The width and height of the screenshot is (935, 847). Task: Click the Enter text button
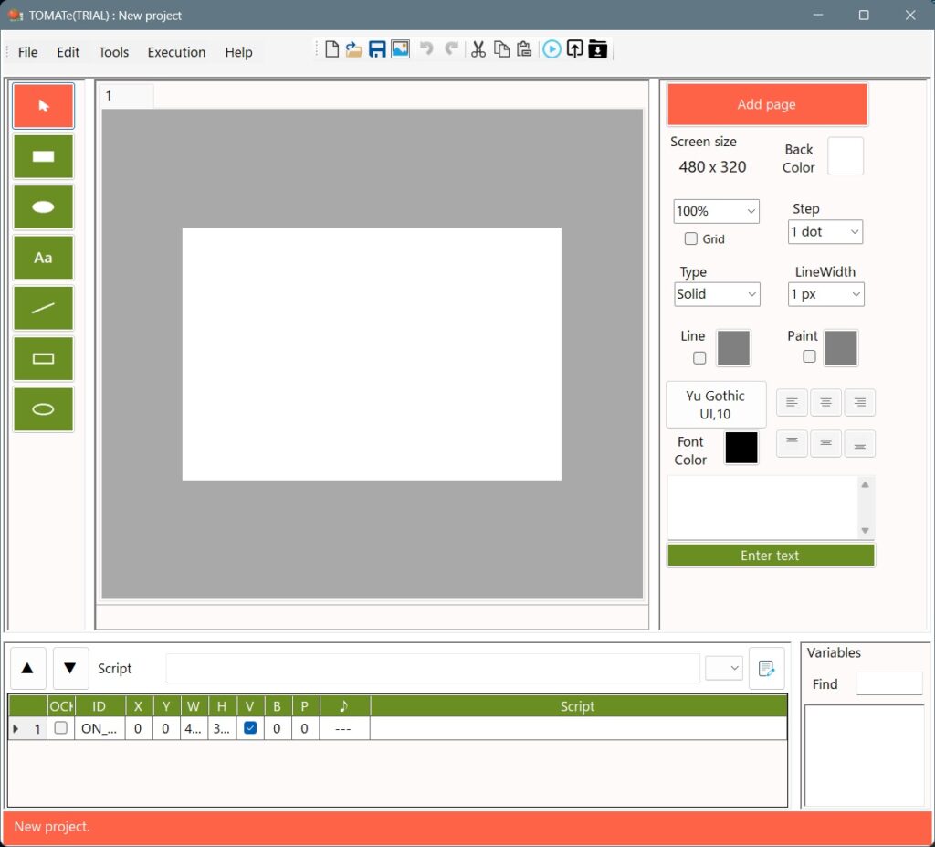(x=770, y=556)
